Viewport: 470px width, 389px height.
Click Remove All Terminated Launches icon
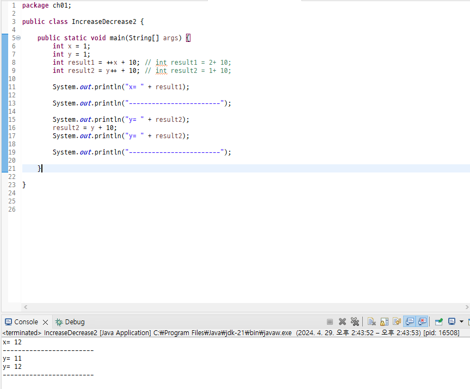click(355, 322)
